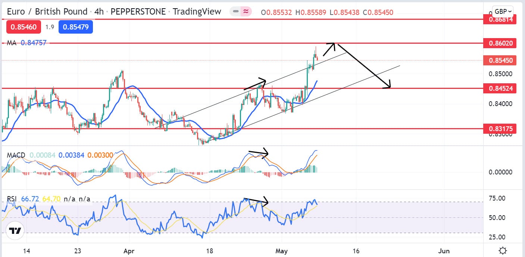
Task: Click the current price 0.85450 axis label
Action: tap(500, 60)
